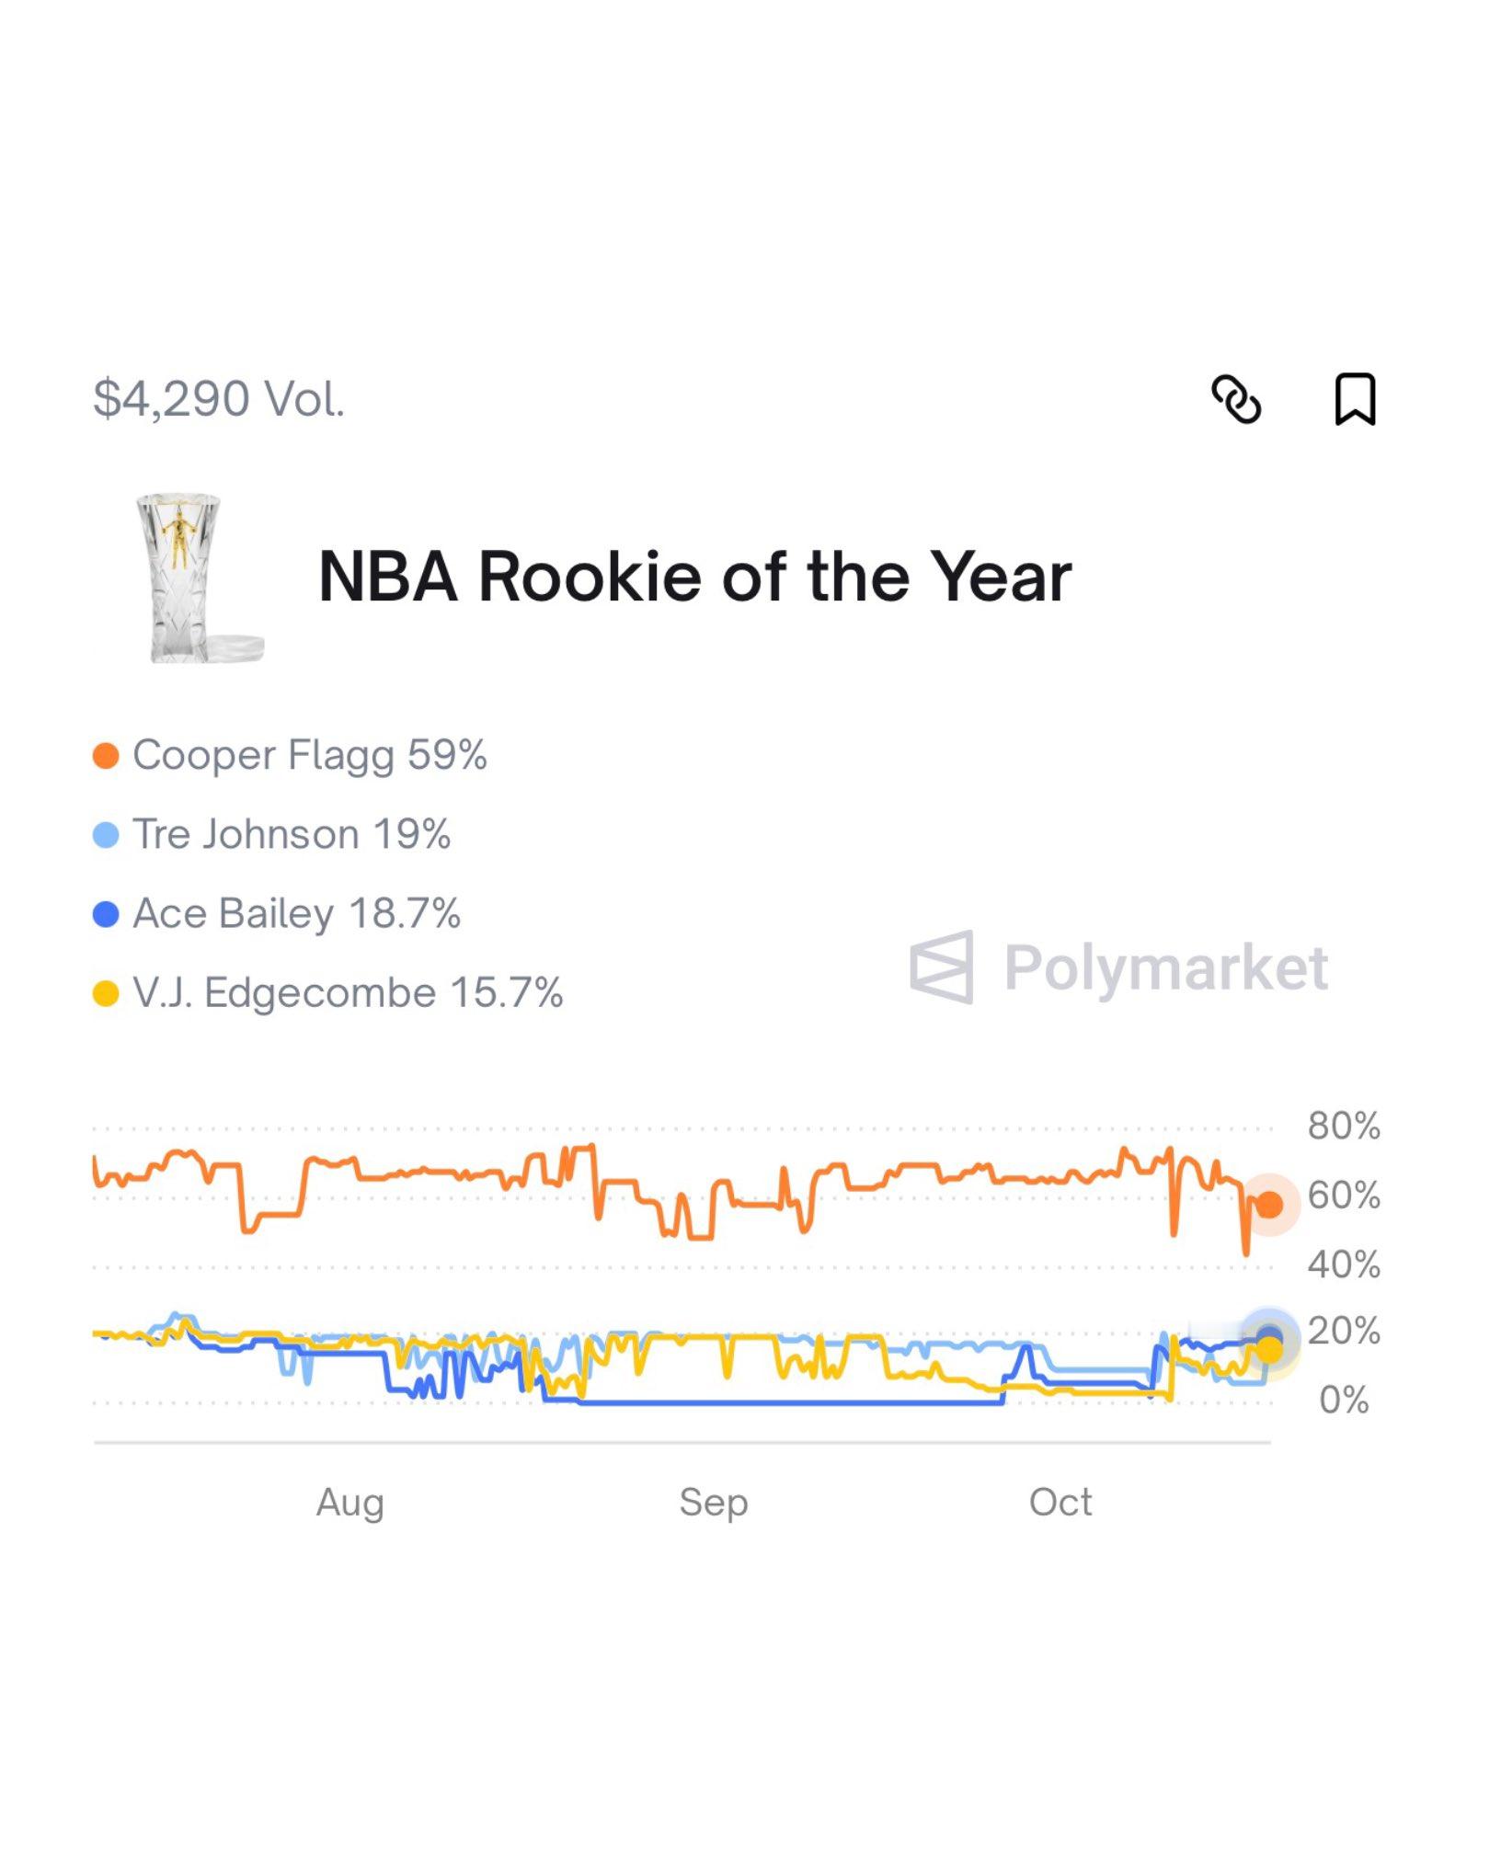This screenshot has height=1876, width=1501.
Task: Select the Tre Johnson 19% label
Action: pyautogui.click(x=292, y=834)
